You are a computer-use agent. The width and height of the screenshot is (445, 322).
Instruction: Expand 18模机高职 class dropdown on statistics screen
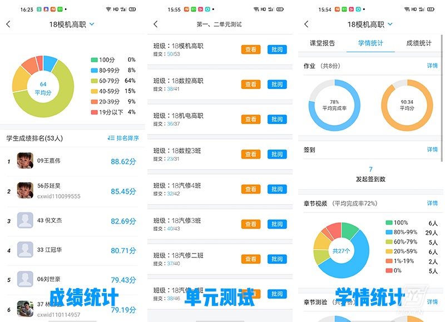point(390,24)
